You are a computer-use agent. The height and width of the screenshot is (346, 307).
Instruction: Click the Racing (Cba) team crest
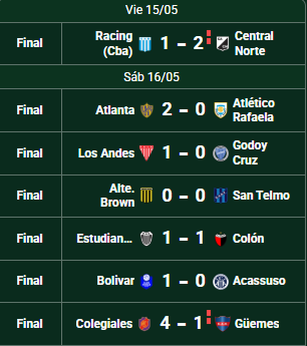click(x=145, y=44)
